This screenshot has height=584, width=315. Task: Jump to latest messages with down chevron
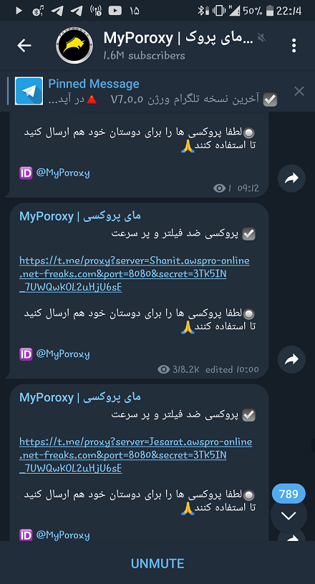tap(289, 515)
